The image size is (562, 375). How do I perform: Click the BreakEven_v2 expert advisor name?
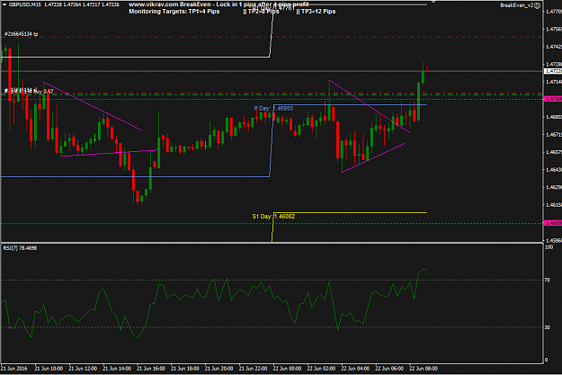(516, 5)
